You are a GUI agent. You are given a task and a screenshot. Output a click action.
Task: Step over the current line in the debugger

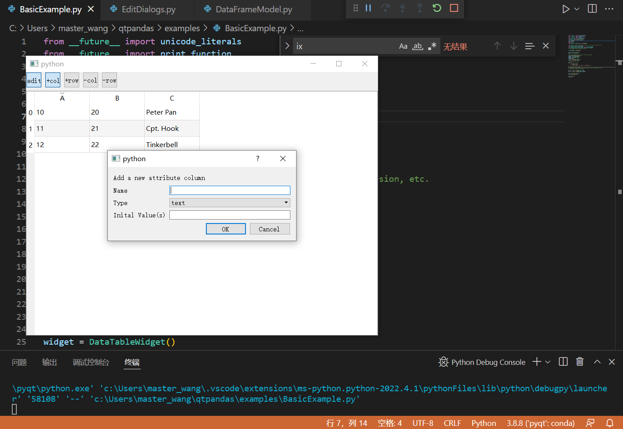pyautogui.click(x=385, y=7)
